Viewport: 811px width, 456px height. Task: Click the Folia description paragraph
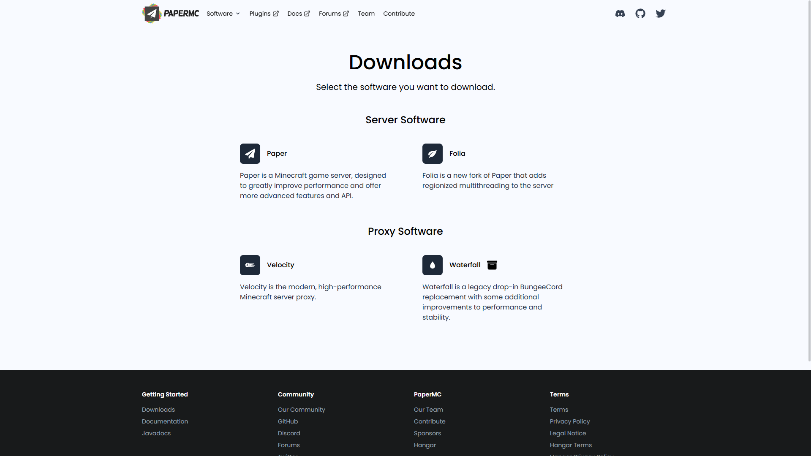click(x=488, y=180)
